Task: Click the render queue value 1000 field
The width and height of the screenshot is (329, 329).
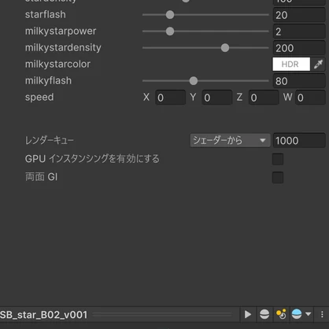Action: 299,141
